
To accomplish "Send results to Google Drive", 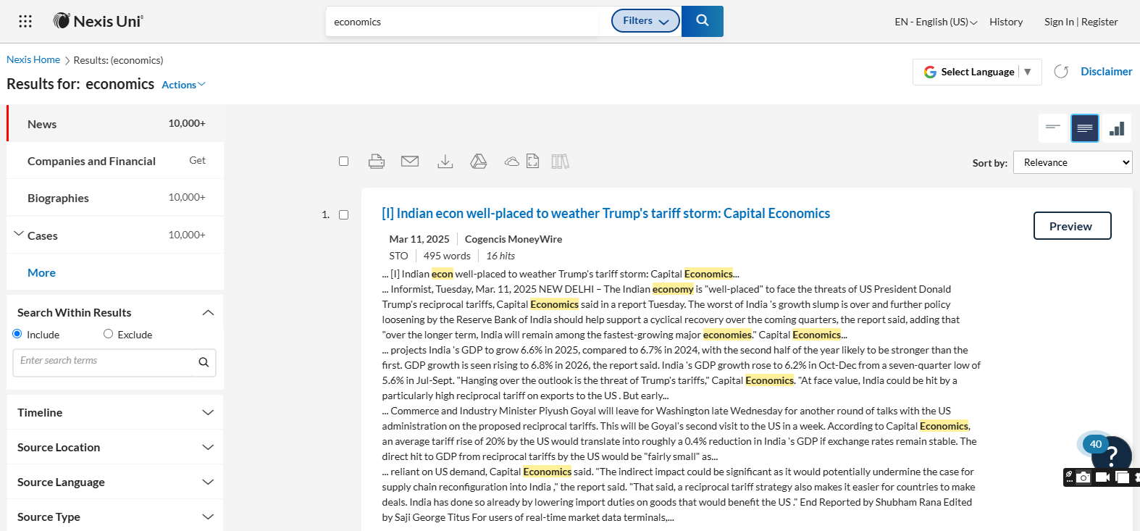I will coord(479,162).
